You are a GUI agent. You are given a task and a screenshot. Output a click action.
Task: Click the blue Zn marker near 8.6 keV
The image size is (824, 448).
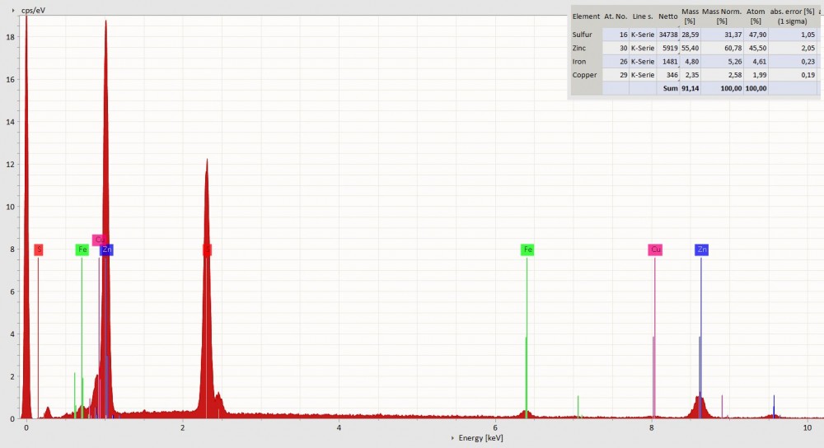(701, 250)
